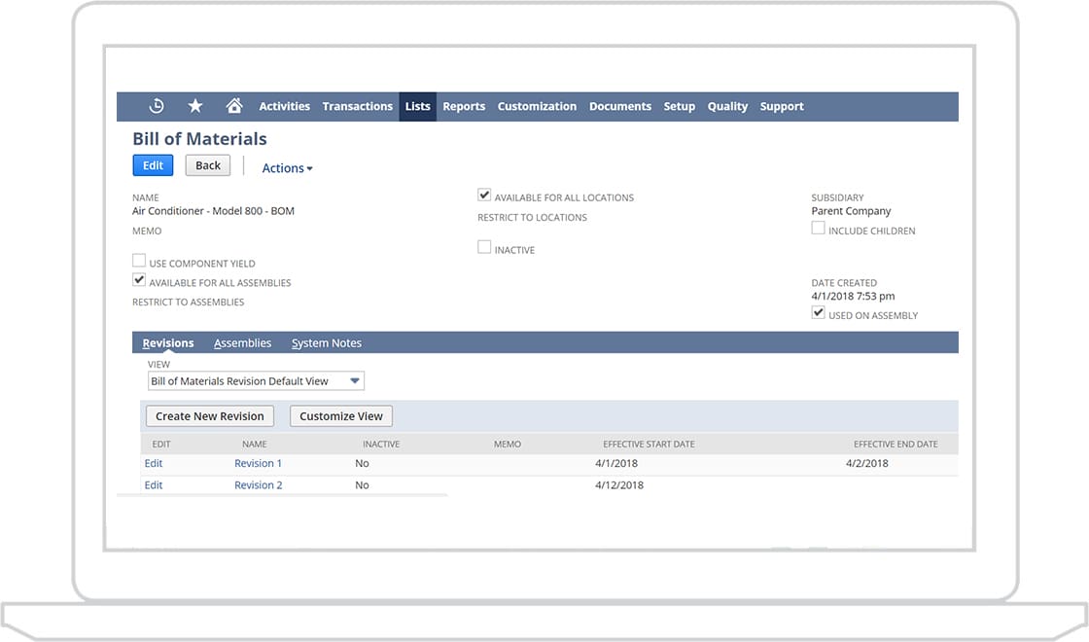The height and width of the screenshot is (642, 1089).
Task: Click the blue Edit button
Action: tap(153, 165)
